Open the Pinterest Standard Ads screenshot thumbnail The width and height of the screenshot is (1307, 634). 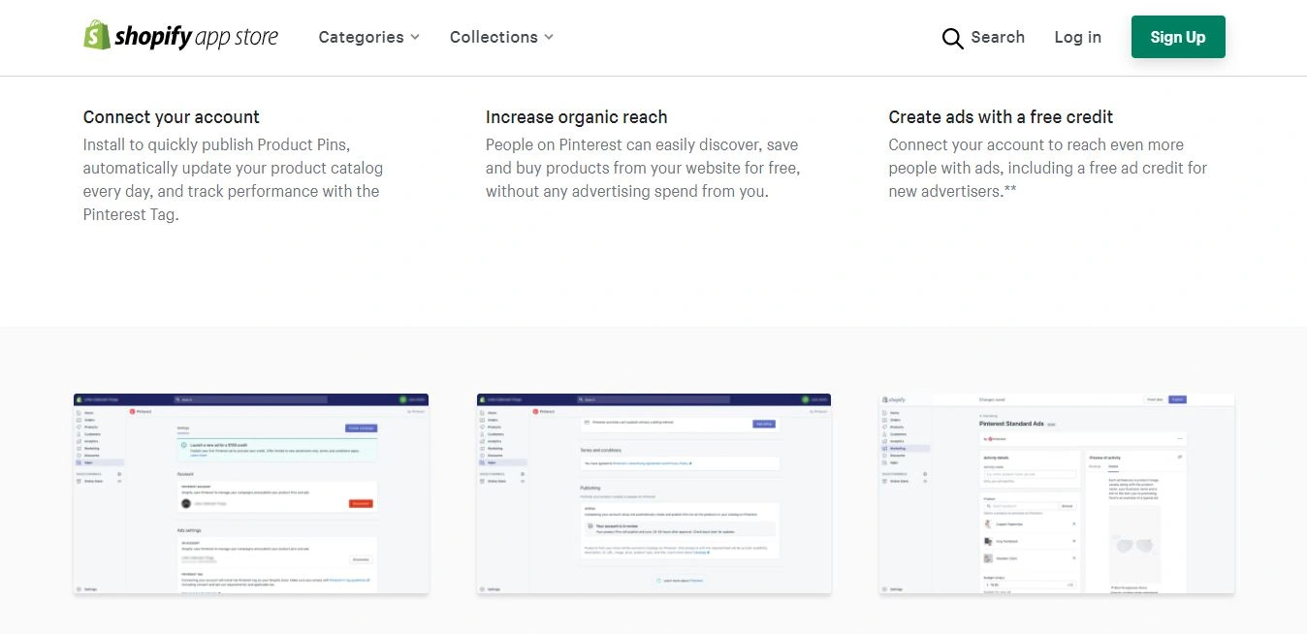coord(1057,493)
